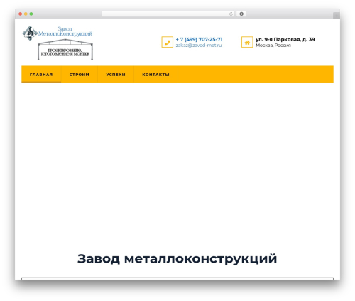Open a new browser tab with plus
The height and width of the screenshot is (301, 355).
tap(337, 16)
